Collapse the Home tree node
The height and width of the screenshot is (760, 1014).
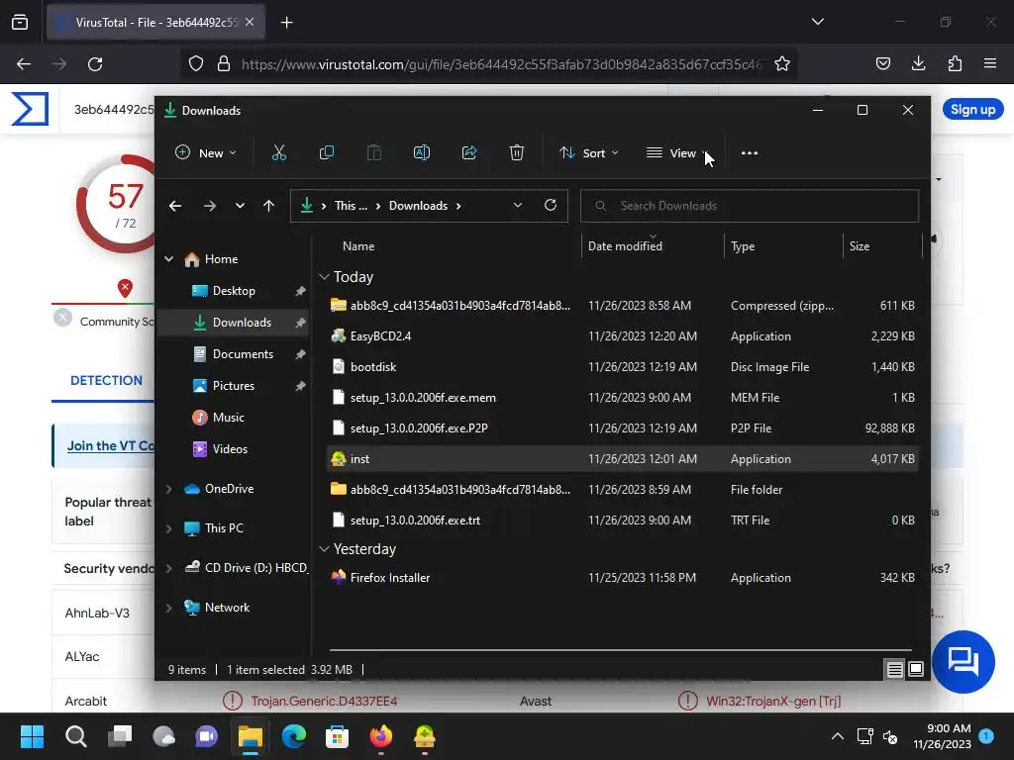click(x=168, y=259)
